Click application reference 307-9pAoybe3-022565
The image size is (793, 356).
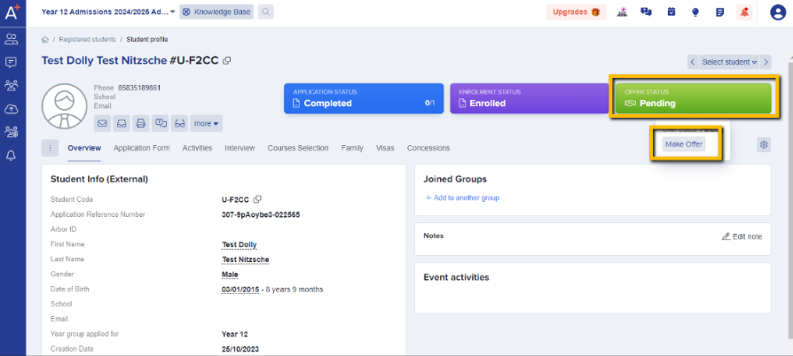[261, 214]
